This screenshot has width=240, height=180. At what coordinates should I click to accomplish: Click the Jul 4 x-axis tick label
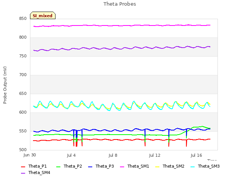pos(71,155)
